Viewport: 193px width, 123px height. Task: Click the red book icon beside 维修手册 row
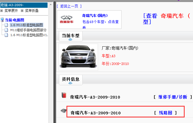(64, 95)
